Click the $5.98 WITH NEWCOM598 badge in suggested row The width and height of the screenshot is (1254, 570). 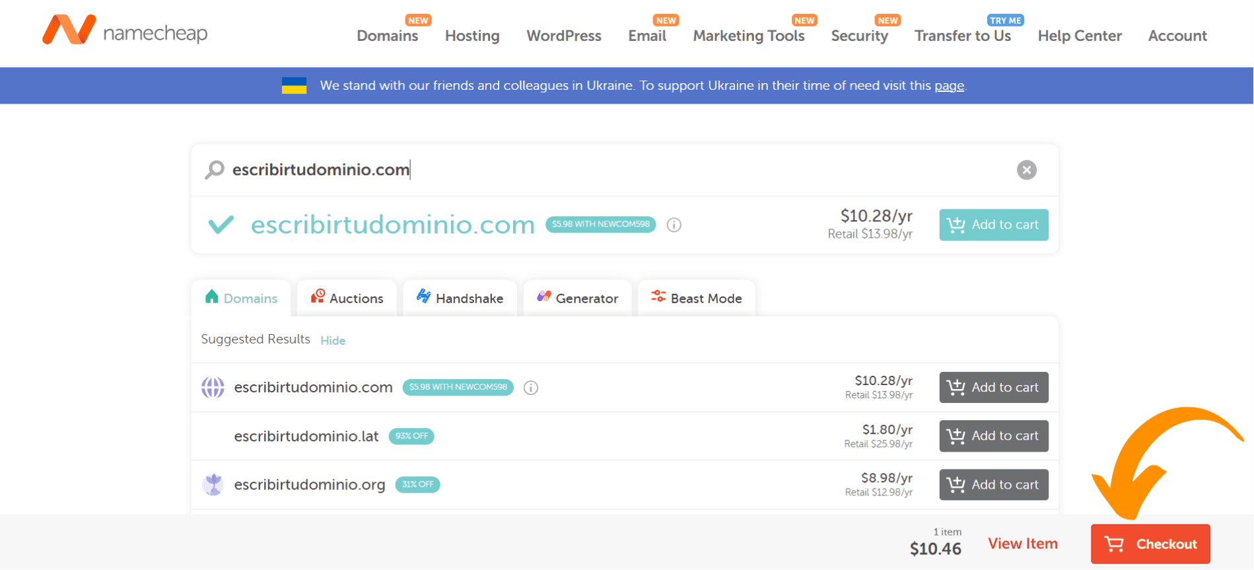click(x=458, y=387)
